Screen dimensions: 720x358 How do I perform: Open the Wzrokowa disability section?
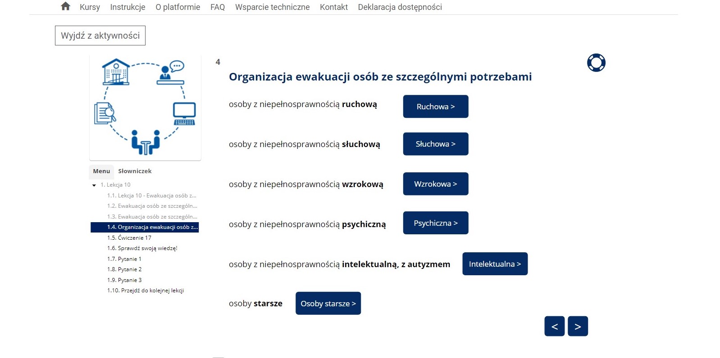click(435, 184)
